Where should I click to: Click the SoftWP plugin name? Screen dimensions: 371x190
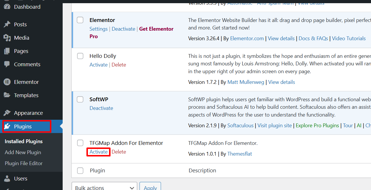[x=99, y=99]
